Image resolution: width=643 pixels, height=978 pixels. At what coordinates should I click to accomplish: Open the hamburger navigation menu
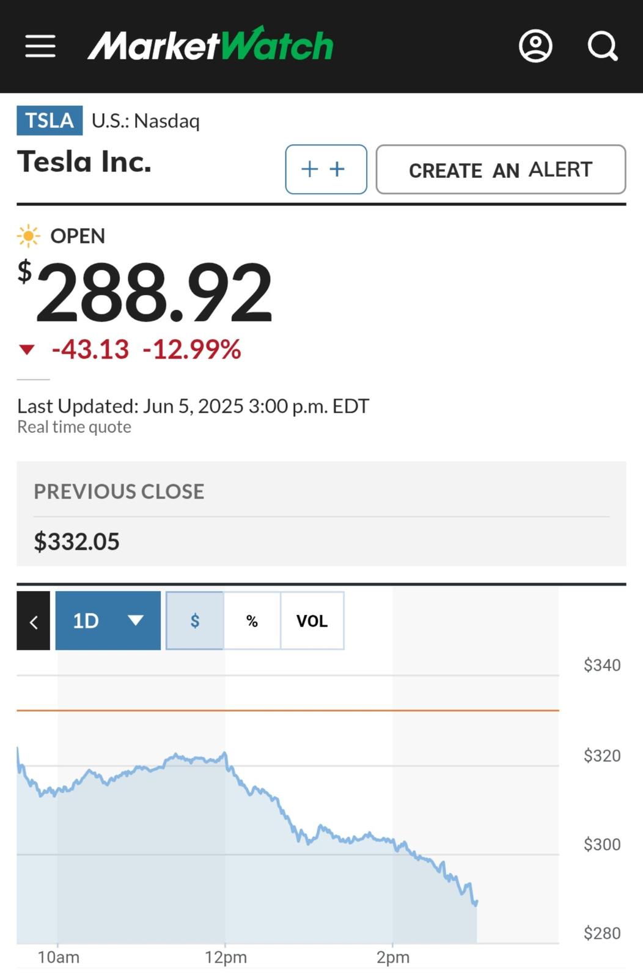pyautogui.click(x=40, y=46)
